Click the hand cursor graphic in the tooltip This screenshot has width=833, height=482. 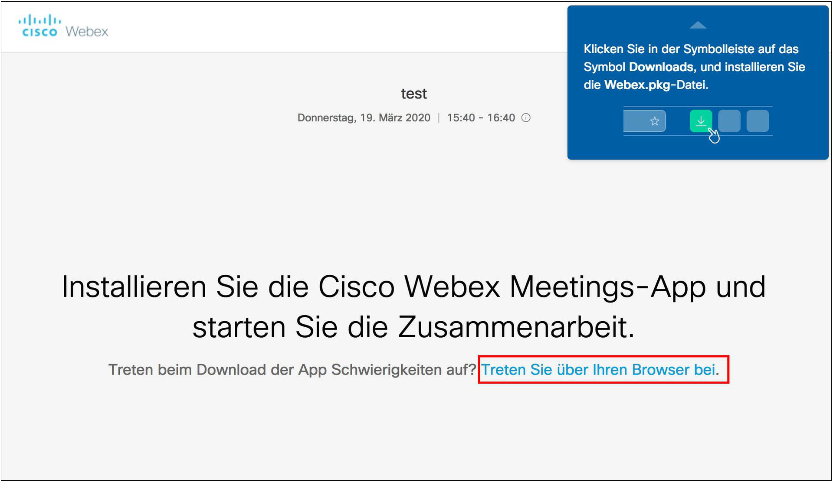[x=714, y=136]
